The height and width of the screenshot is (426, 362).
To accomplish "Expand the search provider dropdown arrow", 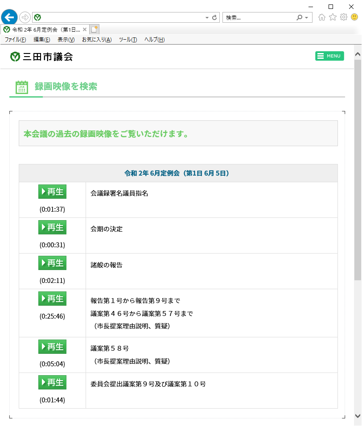I will [x=307, y=18].
